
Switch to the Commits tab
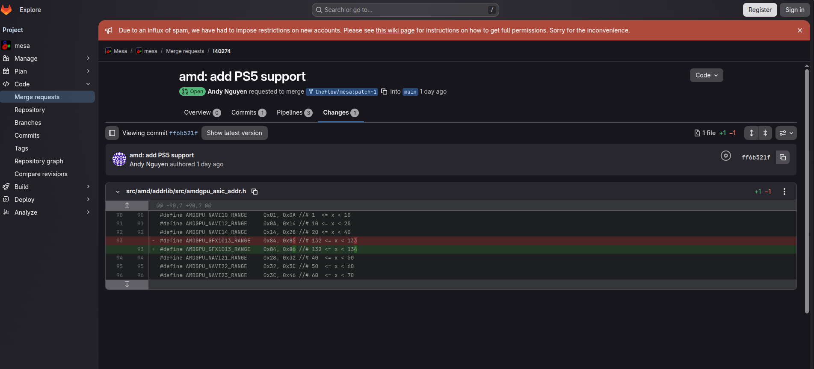pos(248,112)
